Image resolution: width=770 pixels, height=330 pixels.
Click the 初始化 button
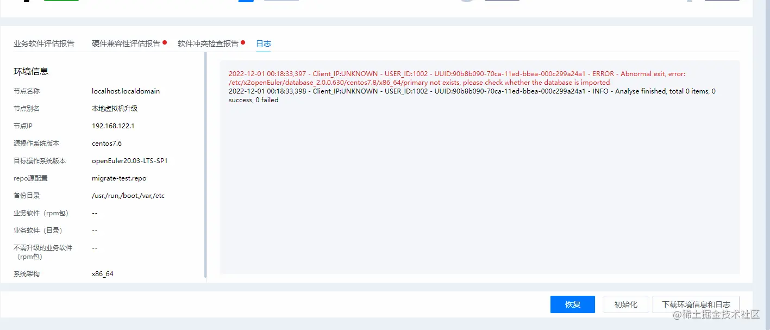626,304
